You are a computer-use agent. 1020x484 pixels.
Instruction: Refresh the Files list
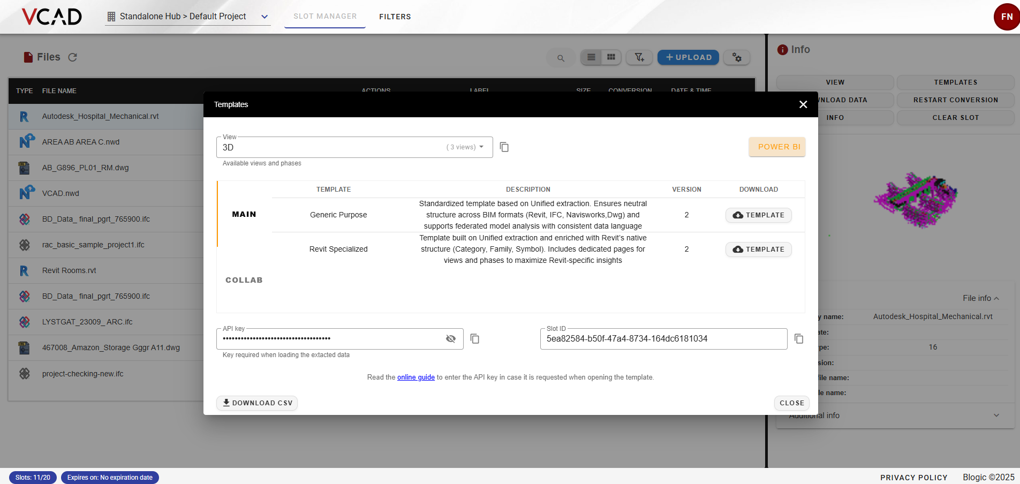click(x=73, y=57)
